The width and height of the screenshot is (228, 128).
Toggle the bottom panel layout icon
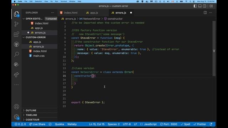200,6
